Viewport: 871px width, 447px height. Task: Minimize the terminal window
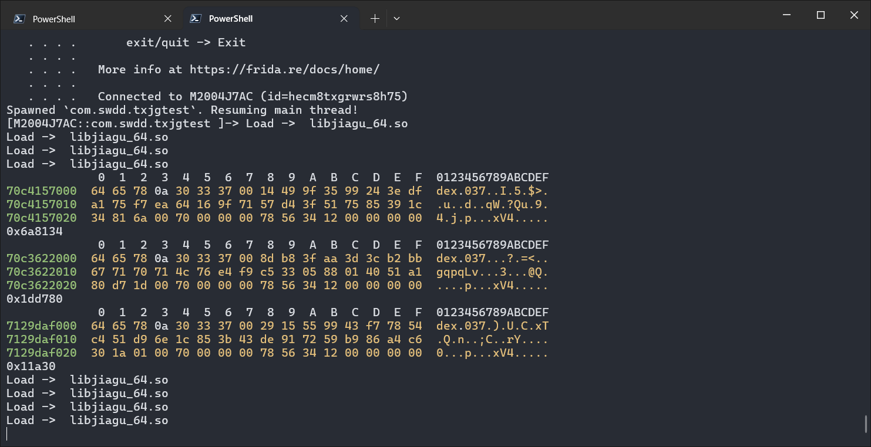[x=788, y=15]
